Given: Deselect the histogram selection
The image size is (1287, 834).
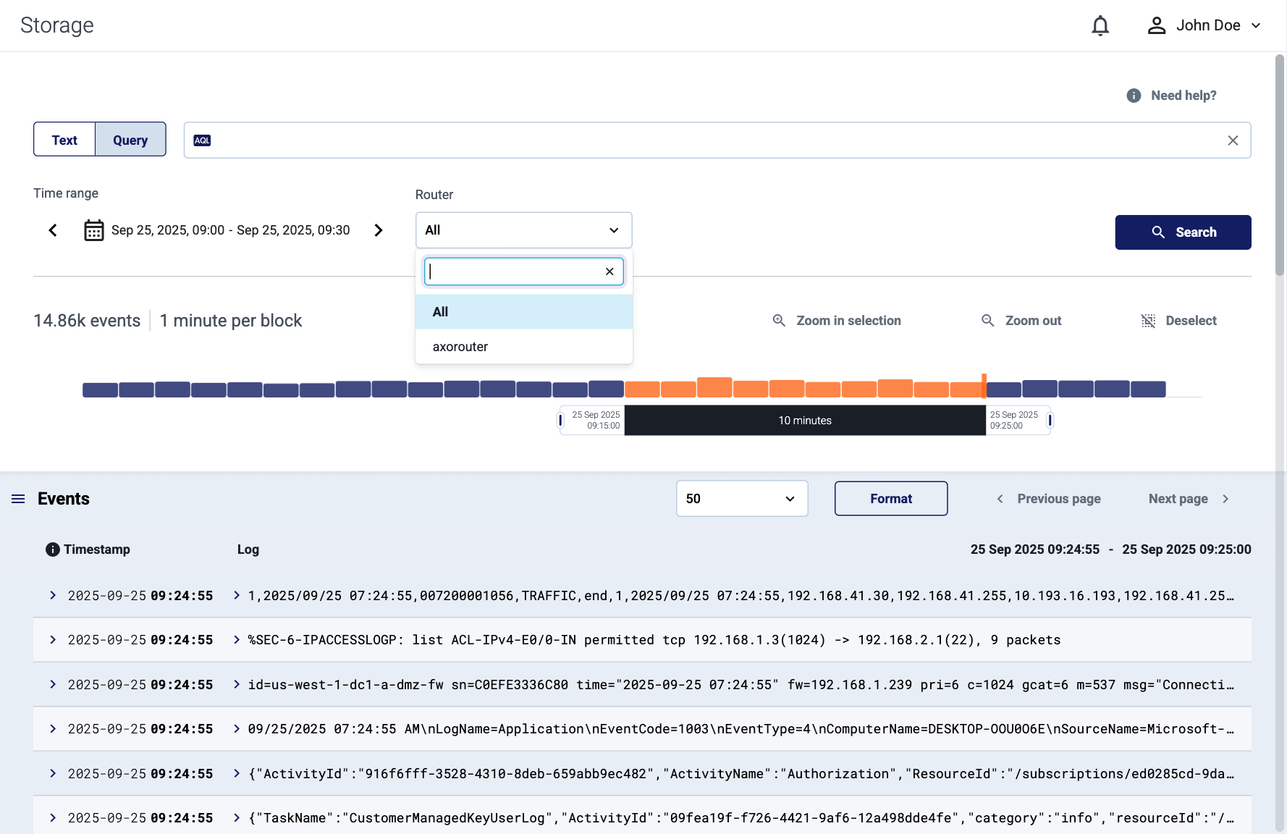Looking at the screenshot, I should [1178, 321].
